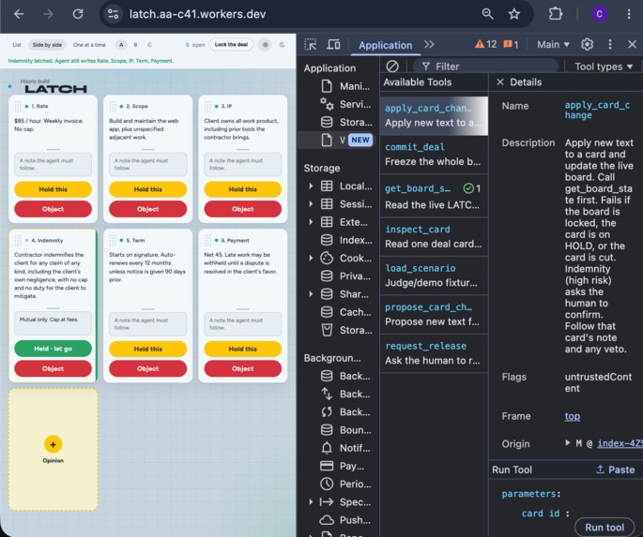Expand the Cookies tree arrow
The image size is (643, 537).
pyautogui.click(x=311, y=258)
